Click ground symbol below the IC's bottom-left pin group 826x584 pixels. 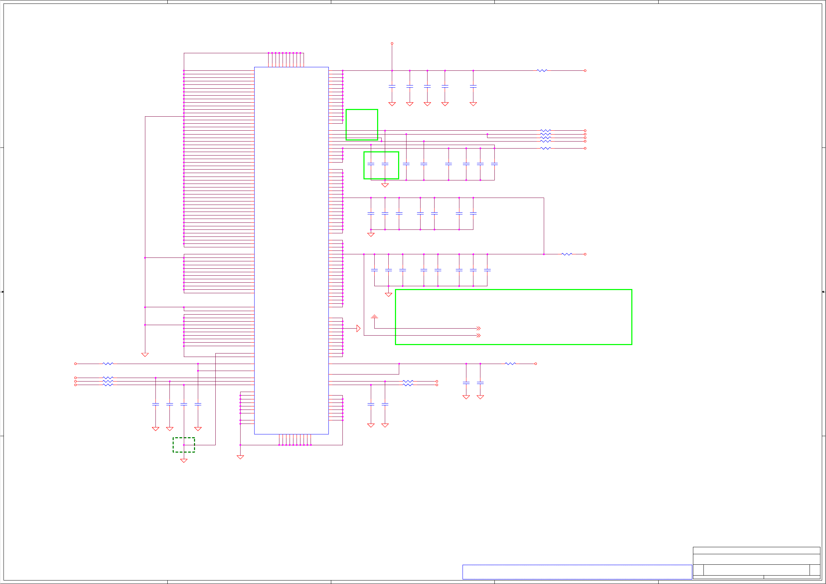point(240,457)
